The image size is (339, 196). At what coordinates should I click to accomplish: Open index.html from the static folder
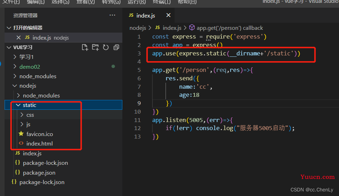pyautogui.click(x=40, y=144)
